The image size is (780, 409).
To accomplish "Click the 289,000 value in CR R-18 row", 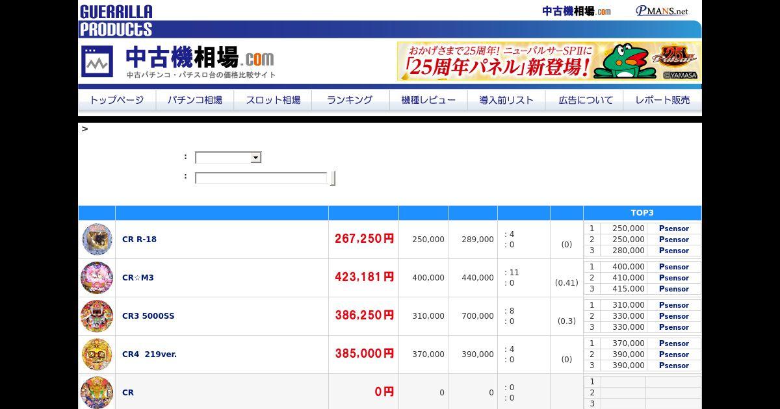I will tap(478, 240).
